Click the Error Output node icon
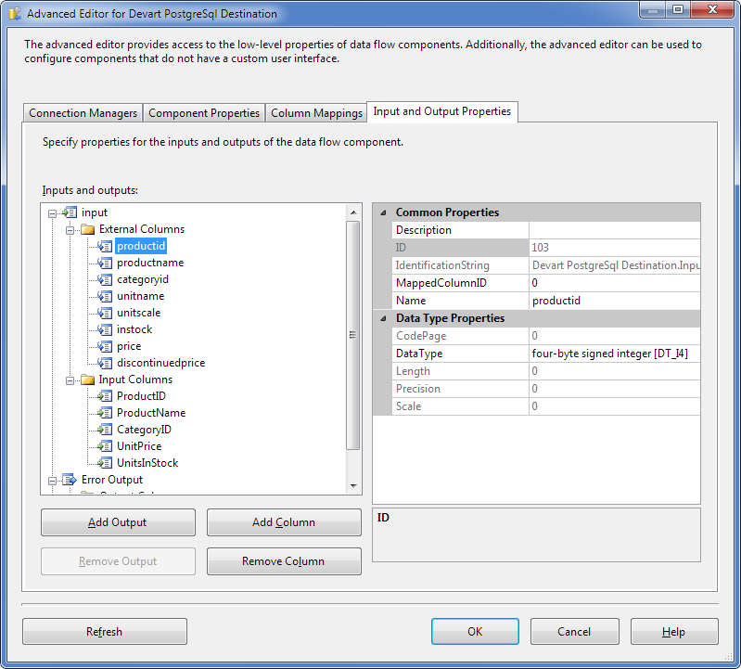The height and width of the screenshot is (669, 741). (70, 480)
